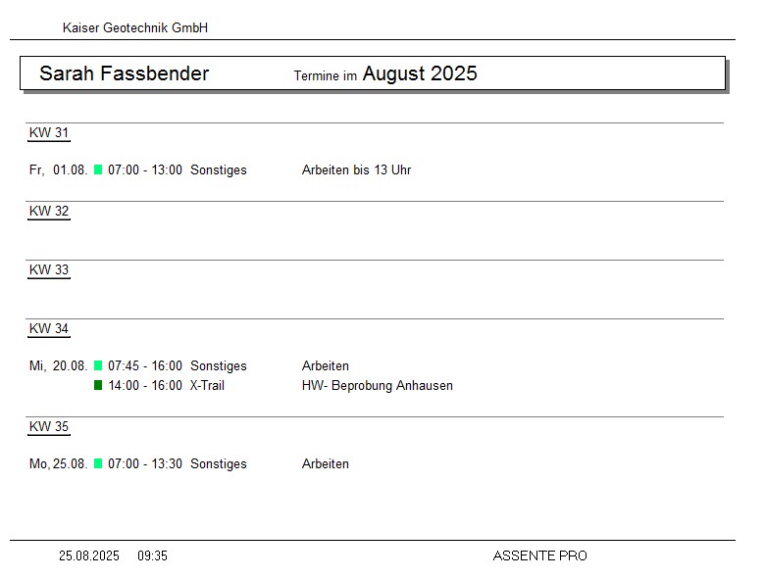Open the 'HW- Beprobung Anhausen' appointment
This screenshot has width=765, height=579.
click(x=377, y=386)
